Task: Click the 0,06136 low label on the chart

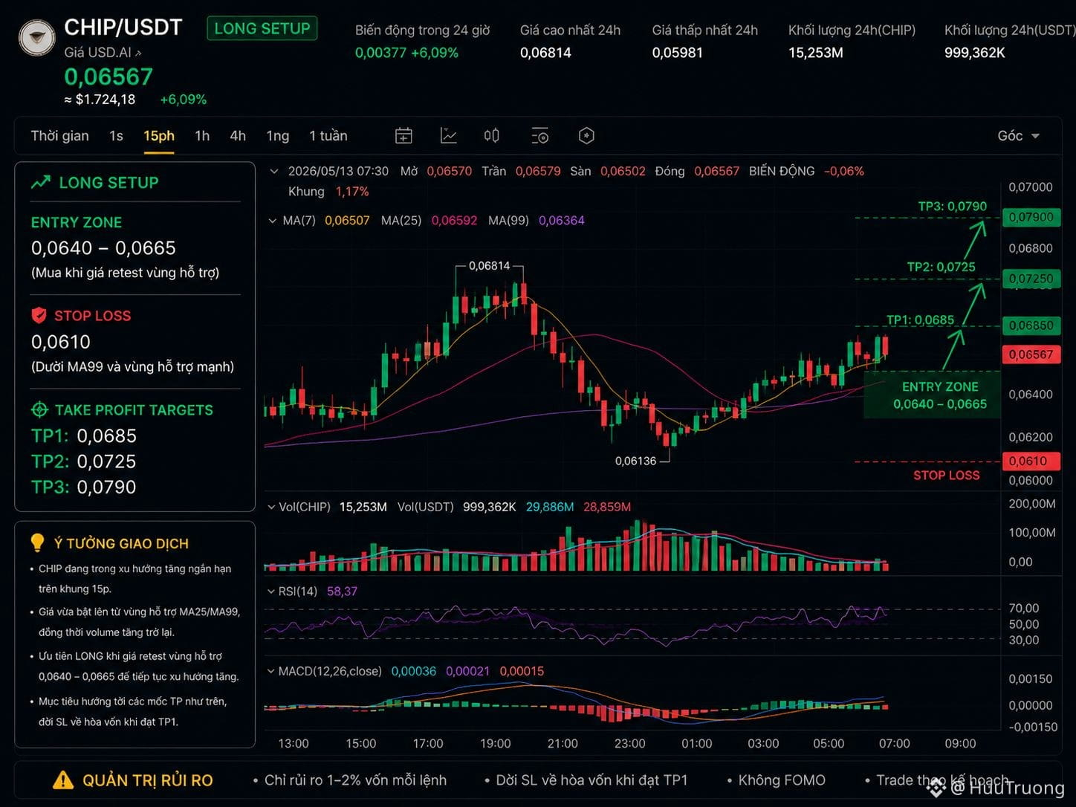Action: [635, 461]
